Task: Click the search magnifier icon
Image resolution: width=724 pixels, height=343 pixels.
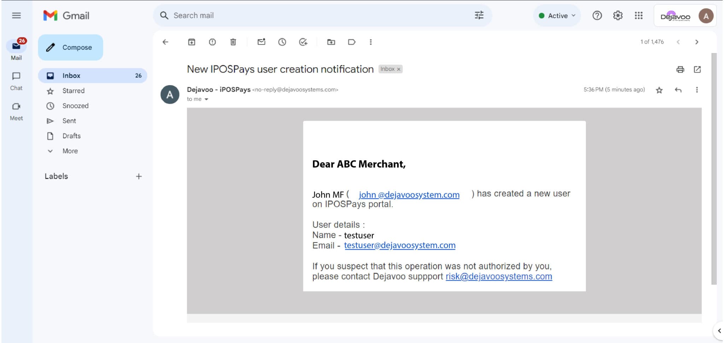Action: [164, 16]
